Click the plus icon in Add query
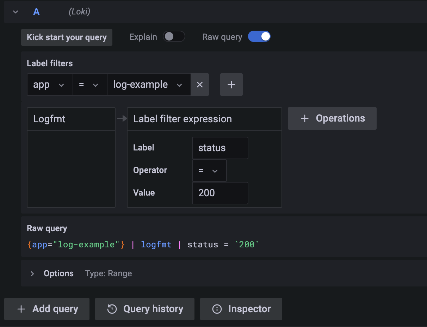 coord(21,309)
